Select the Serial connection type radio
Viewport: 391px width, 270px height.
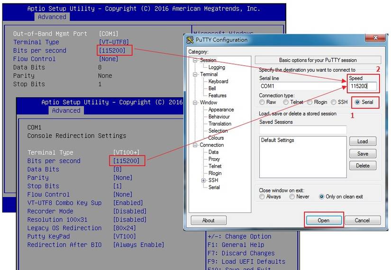pos(357,102)
